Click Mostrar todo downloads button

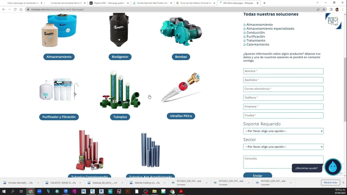pos(330,183)
